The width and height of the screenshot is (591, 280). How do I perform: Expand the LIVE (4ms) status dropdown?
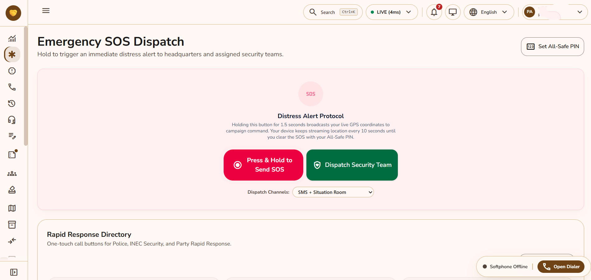tap(392, 12)
